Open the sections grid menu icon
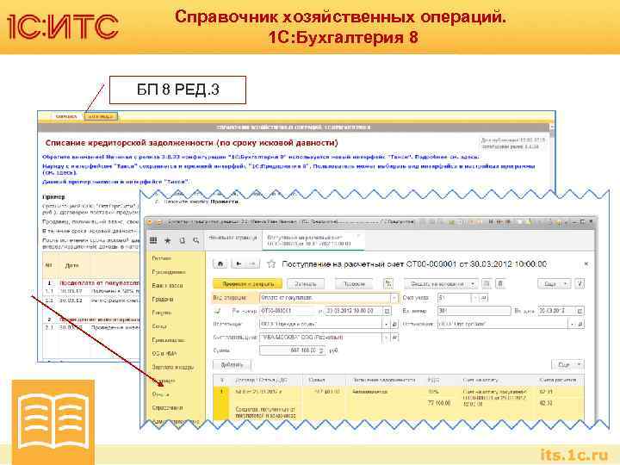 tap(153, 240)
